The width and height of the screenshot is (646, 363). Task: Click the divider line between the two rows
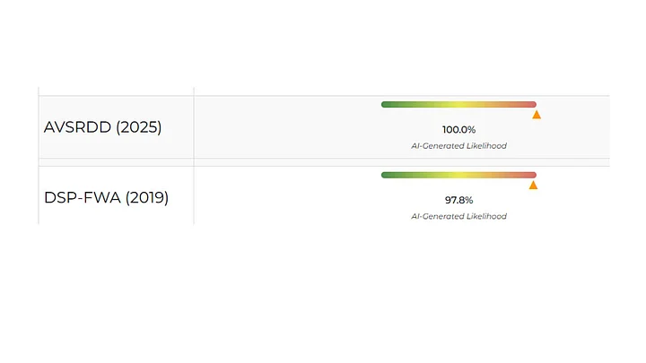[x=323, y=160]
